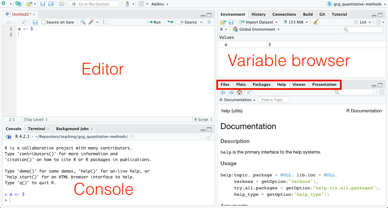Viewport: 388px width, 208px height.
Task: Switch to the Packages tab
Action: click(261, 84)
